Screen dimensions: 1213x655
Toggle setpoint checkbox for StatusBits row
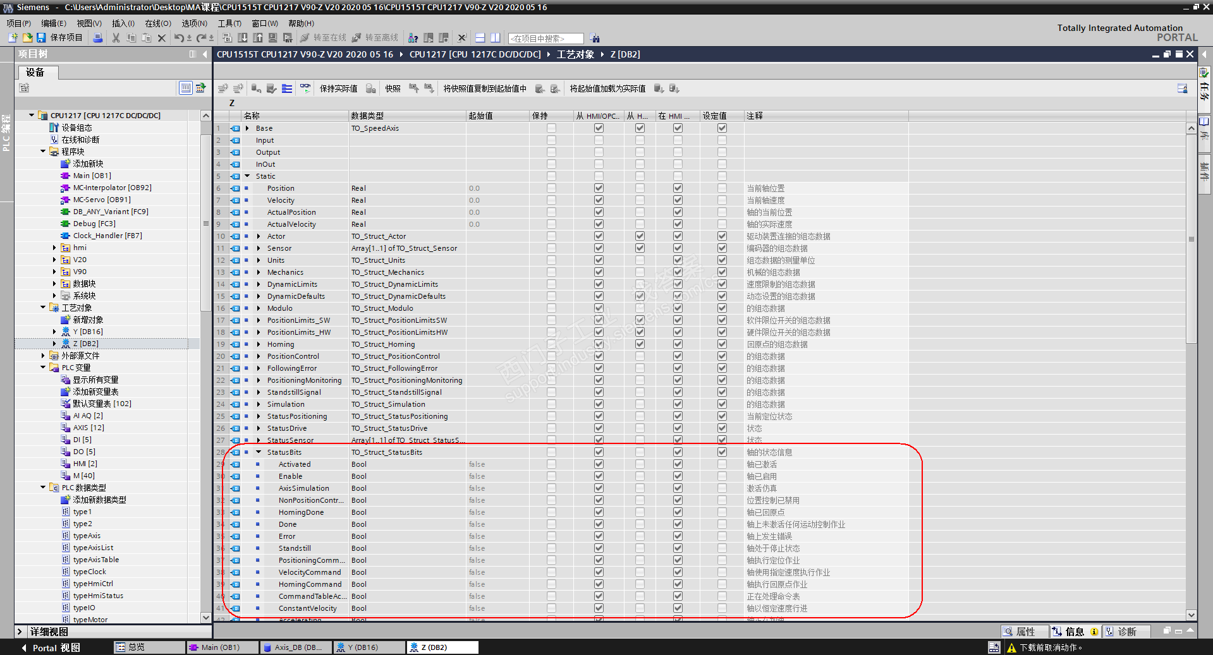pyautogui.click(x=722, y=452)
